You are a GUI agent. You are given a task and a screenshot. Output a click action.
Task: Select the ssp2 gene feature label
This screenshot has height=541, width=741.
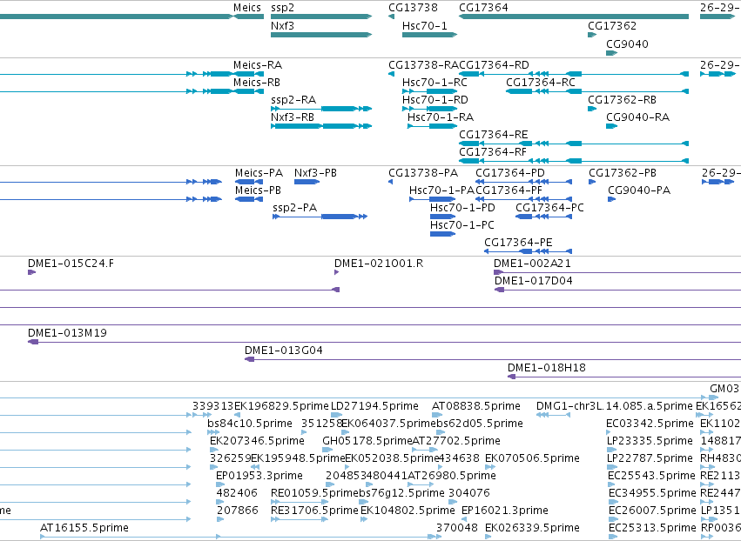(283, 8)
